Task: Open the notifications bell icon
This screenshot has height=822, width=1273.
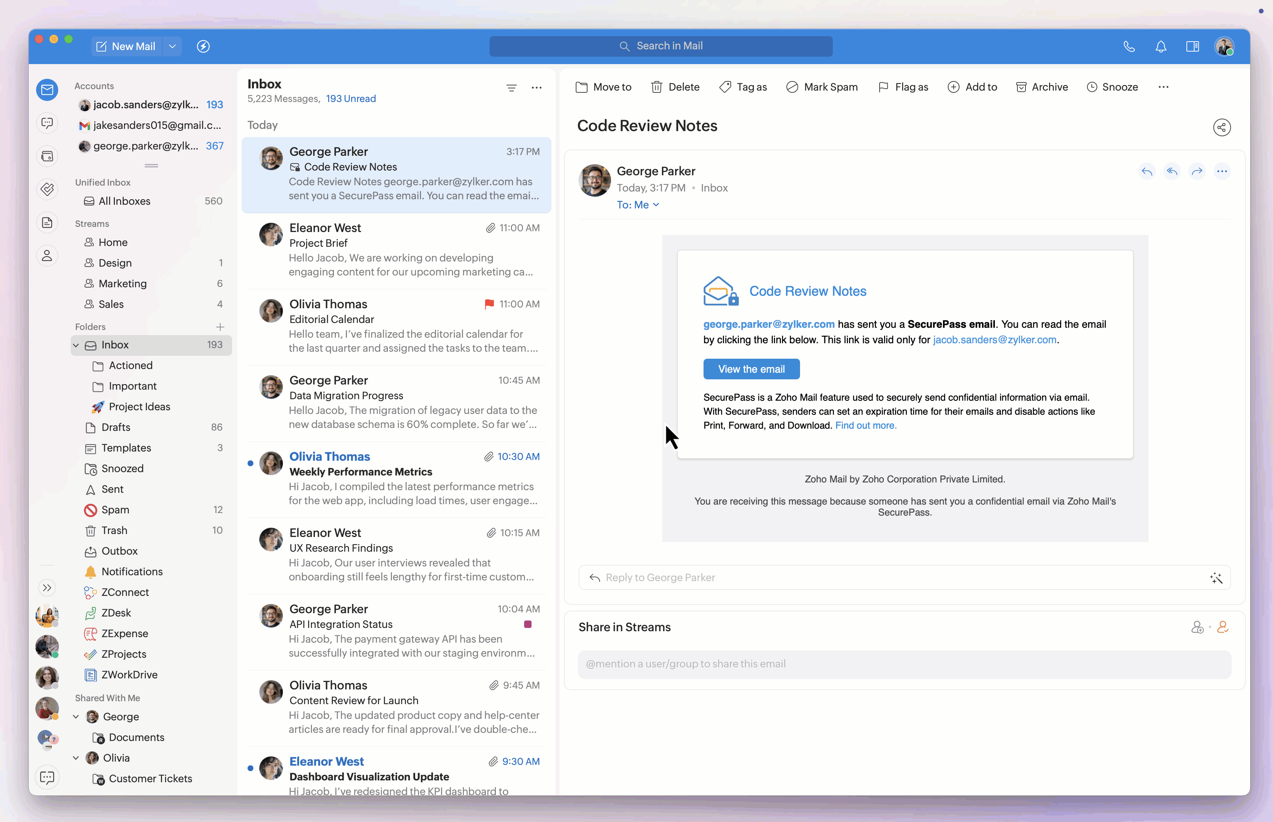Action: point(1161,46)
